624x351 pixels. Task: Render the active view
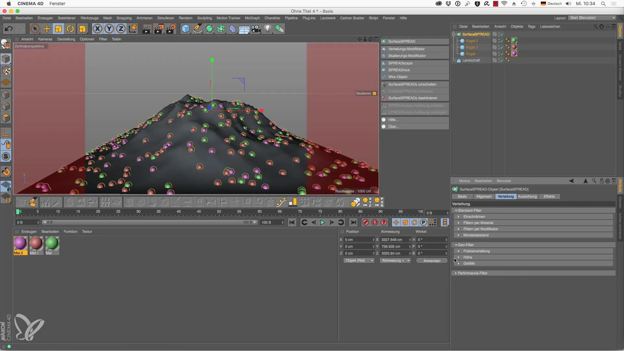point(147,29)
